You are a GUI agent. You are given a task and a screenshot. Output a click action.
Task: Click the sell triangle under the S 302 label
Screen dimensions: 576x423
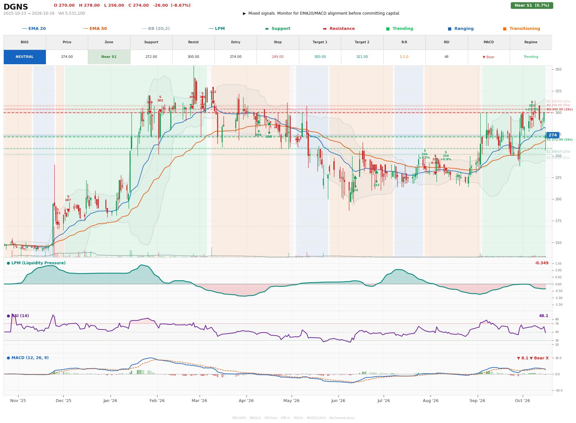click(160, 111)
